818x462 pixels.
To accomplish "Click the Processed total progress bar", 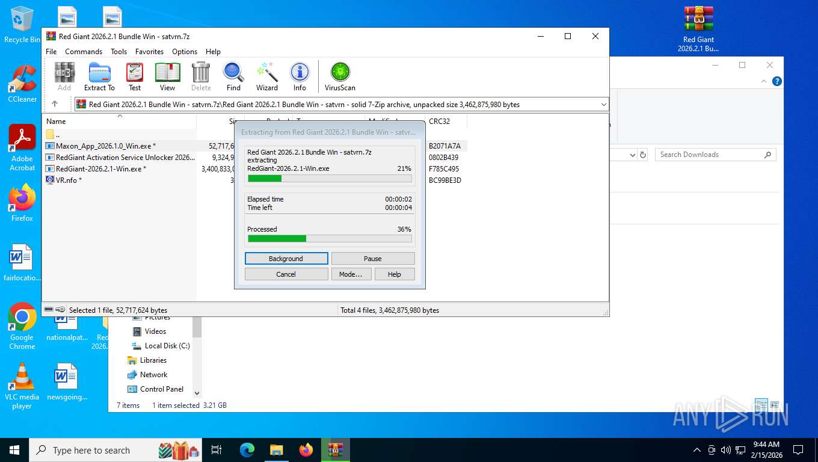I will click(x=330, y=239).
